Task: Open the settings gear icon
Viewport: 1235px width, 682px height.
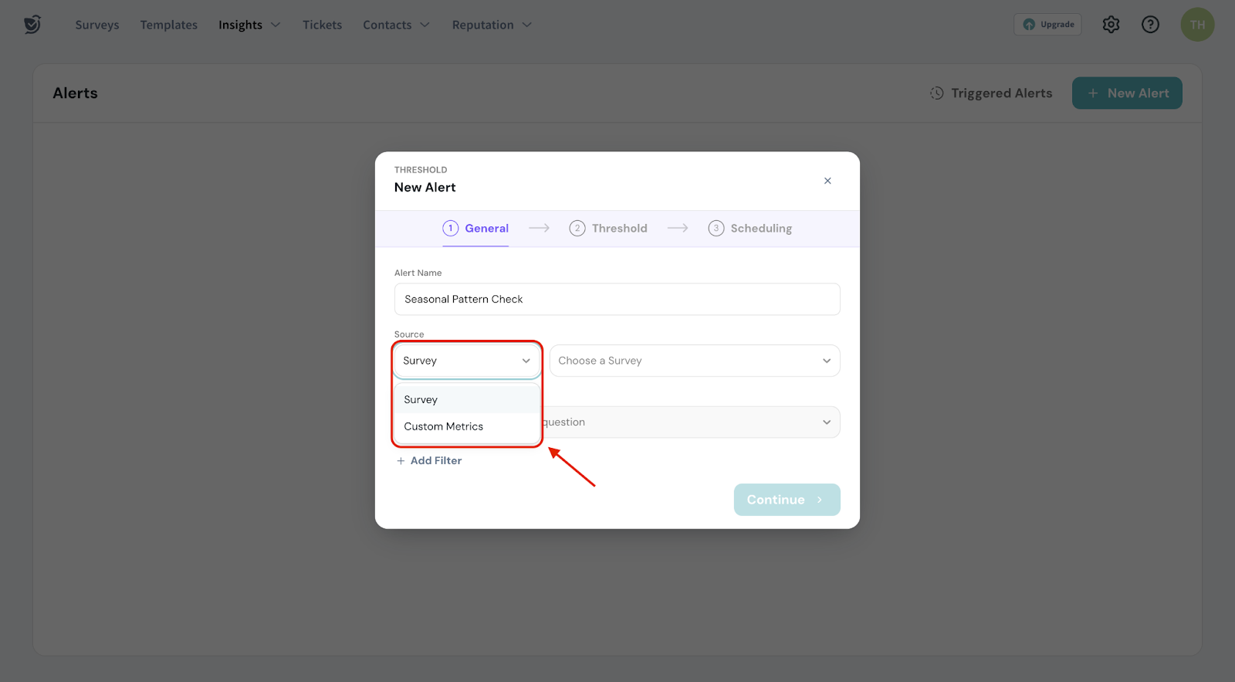Action: click(x=1111, y=25)
